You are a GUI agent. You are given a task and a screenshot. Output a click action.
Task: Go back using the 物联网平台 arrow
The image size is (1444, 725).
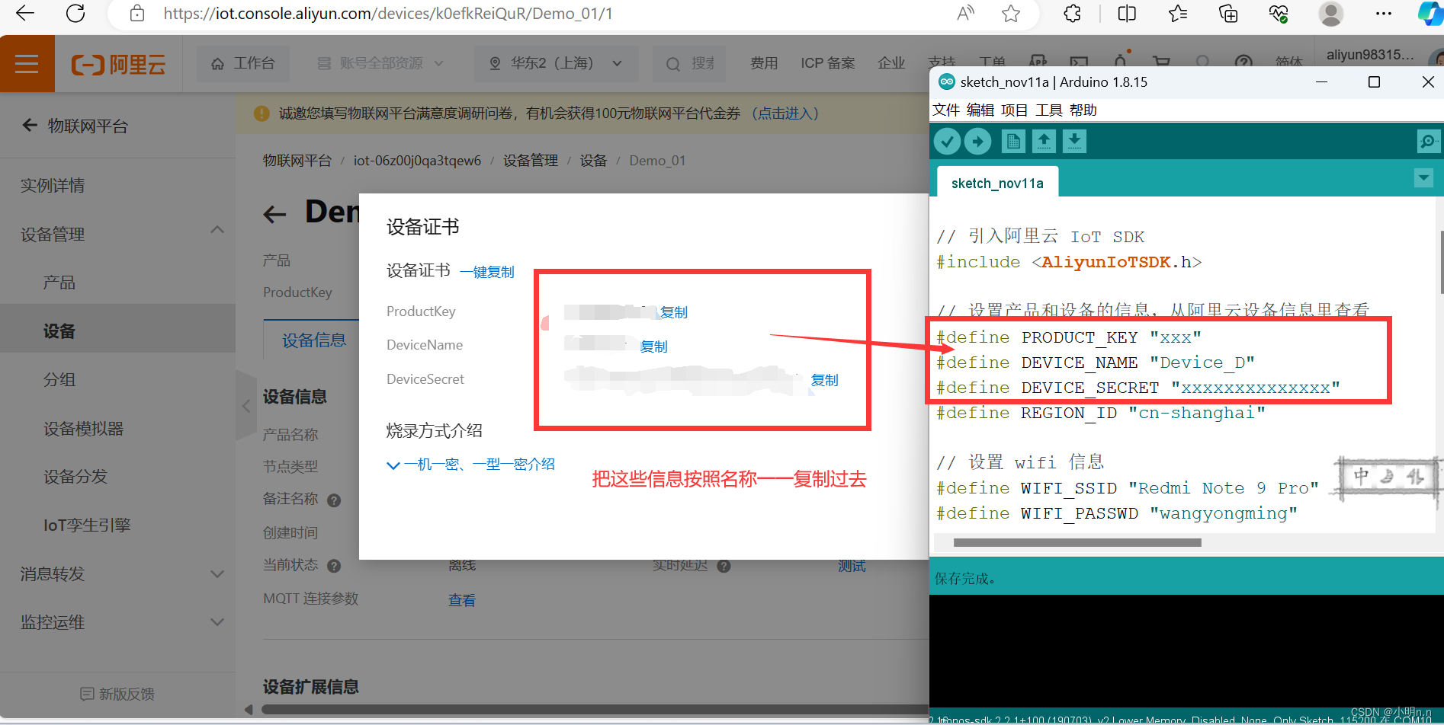pos(30,125)
